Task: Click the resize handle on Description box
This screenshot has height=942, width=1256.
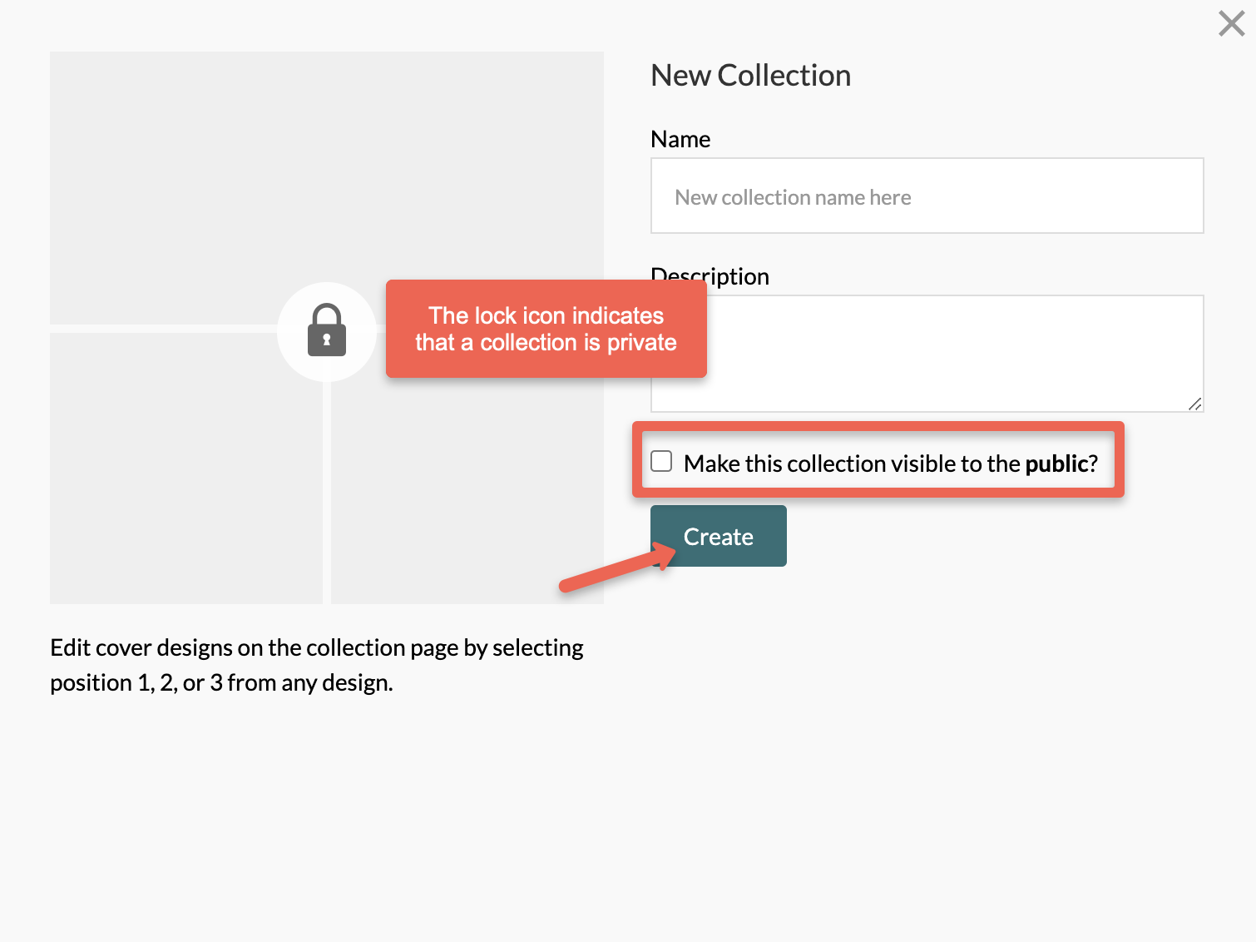Action: tap(1194, 405)
